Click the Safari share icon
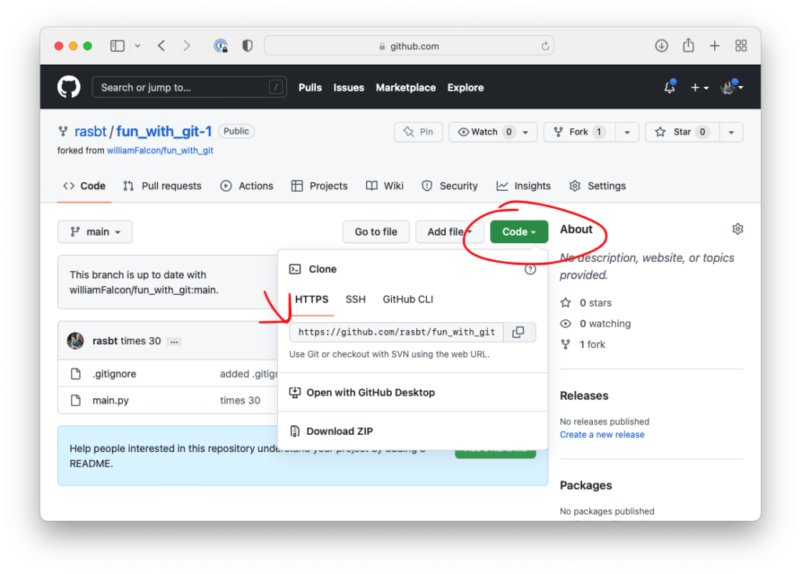This screenshot has height=574, width=801. 688,45
